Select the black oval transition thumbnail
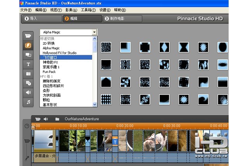248x166 pixels. (x=222, y=47)
